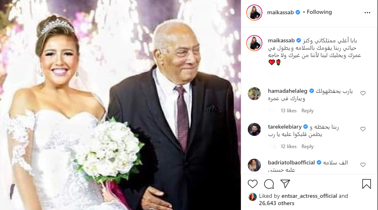
Task: Share post via paper plane icon
Action: (x=285, y=184)
